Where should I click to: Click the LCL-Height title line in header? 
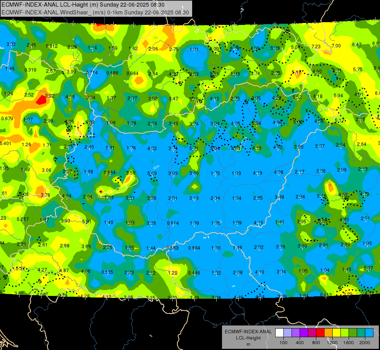83,5
